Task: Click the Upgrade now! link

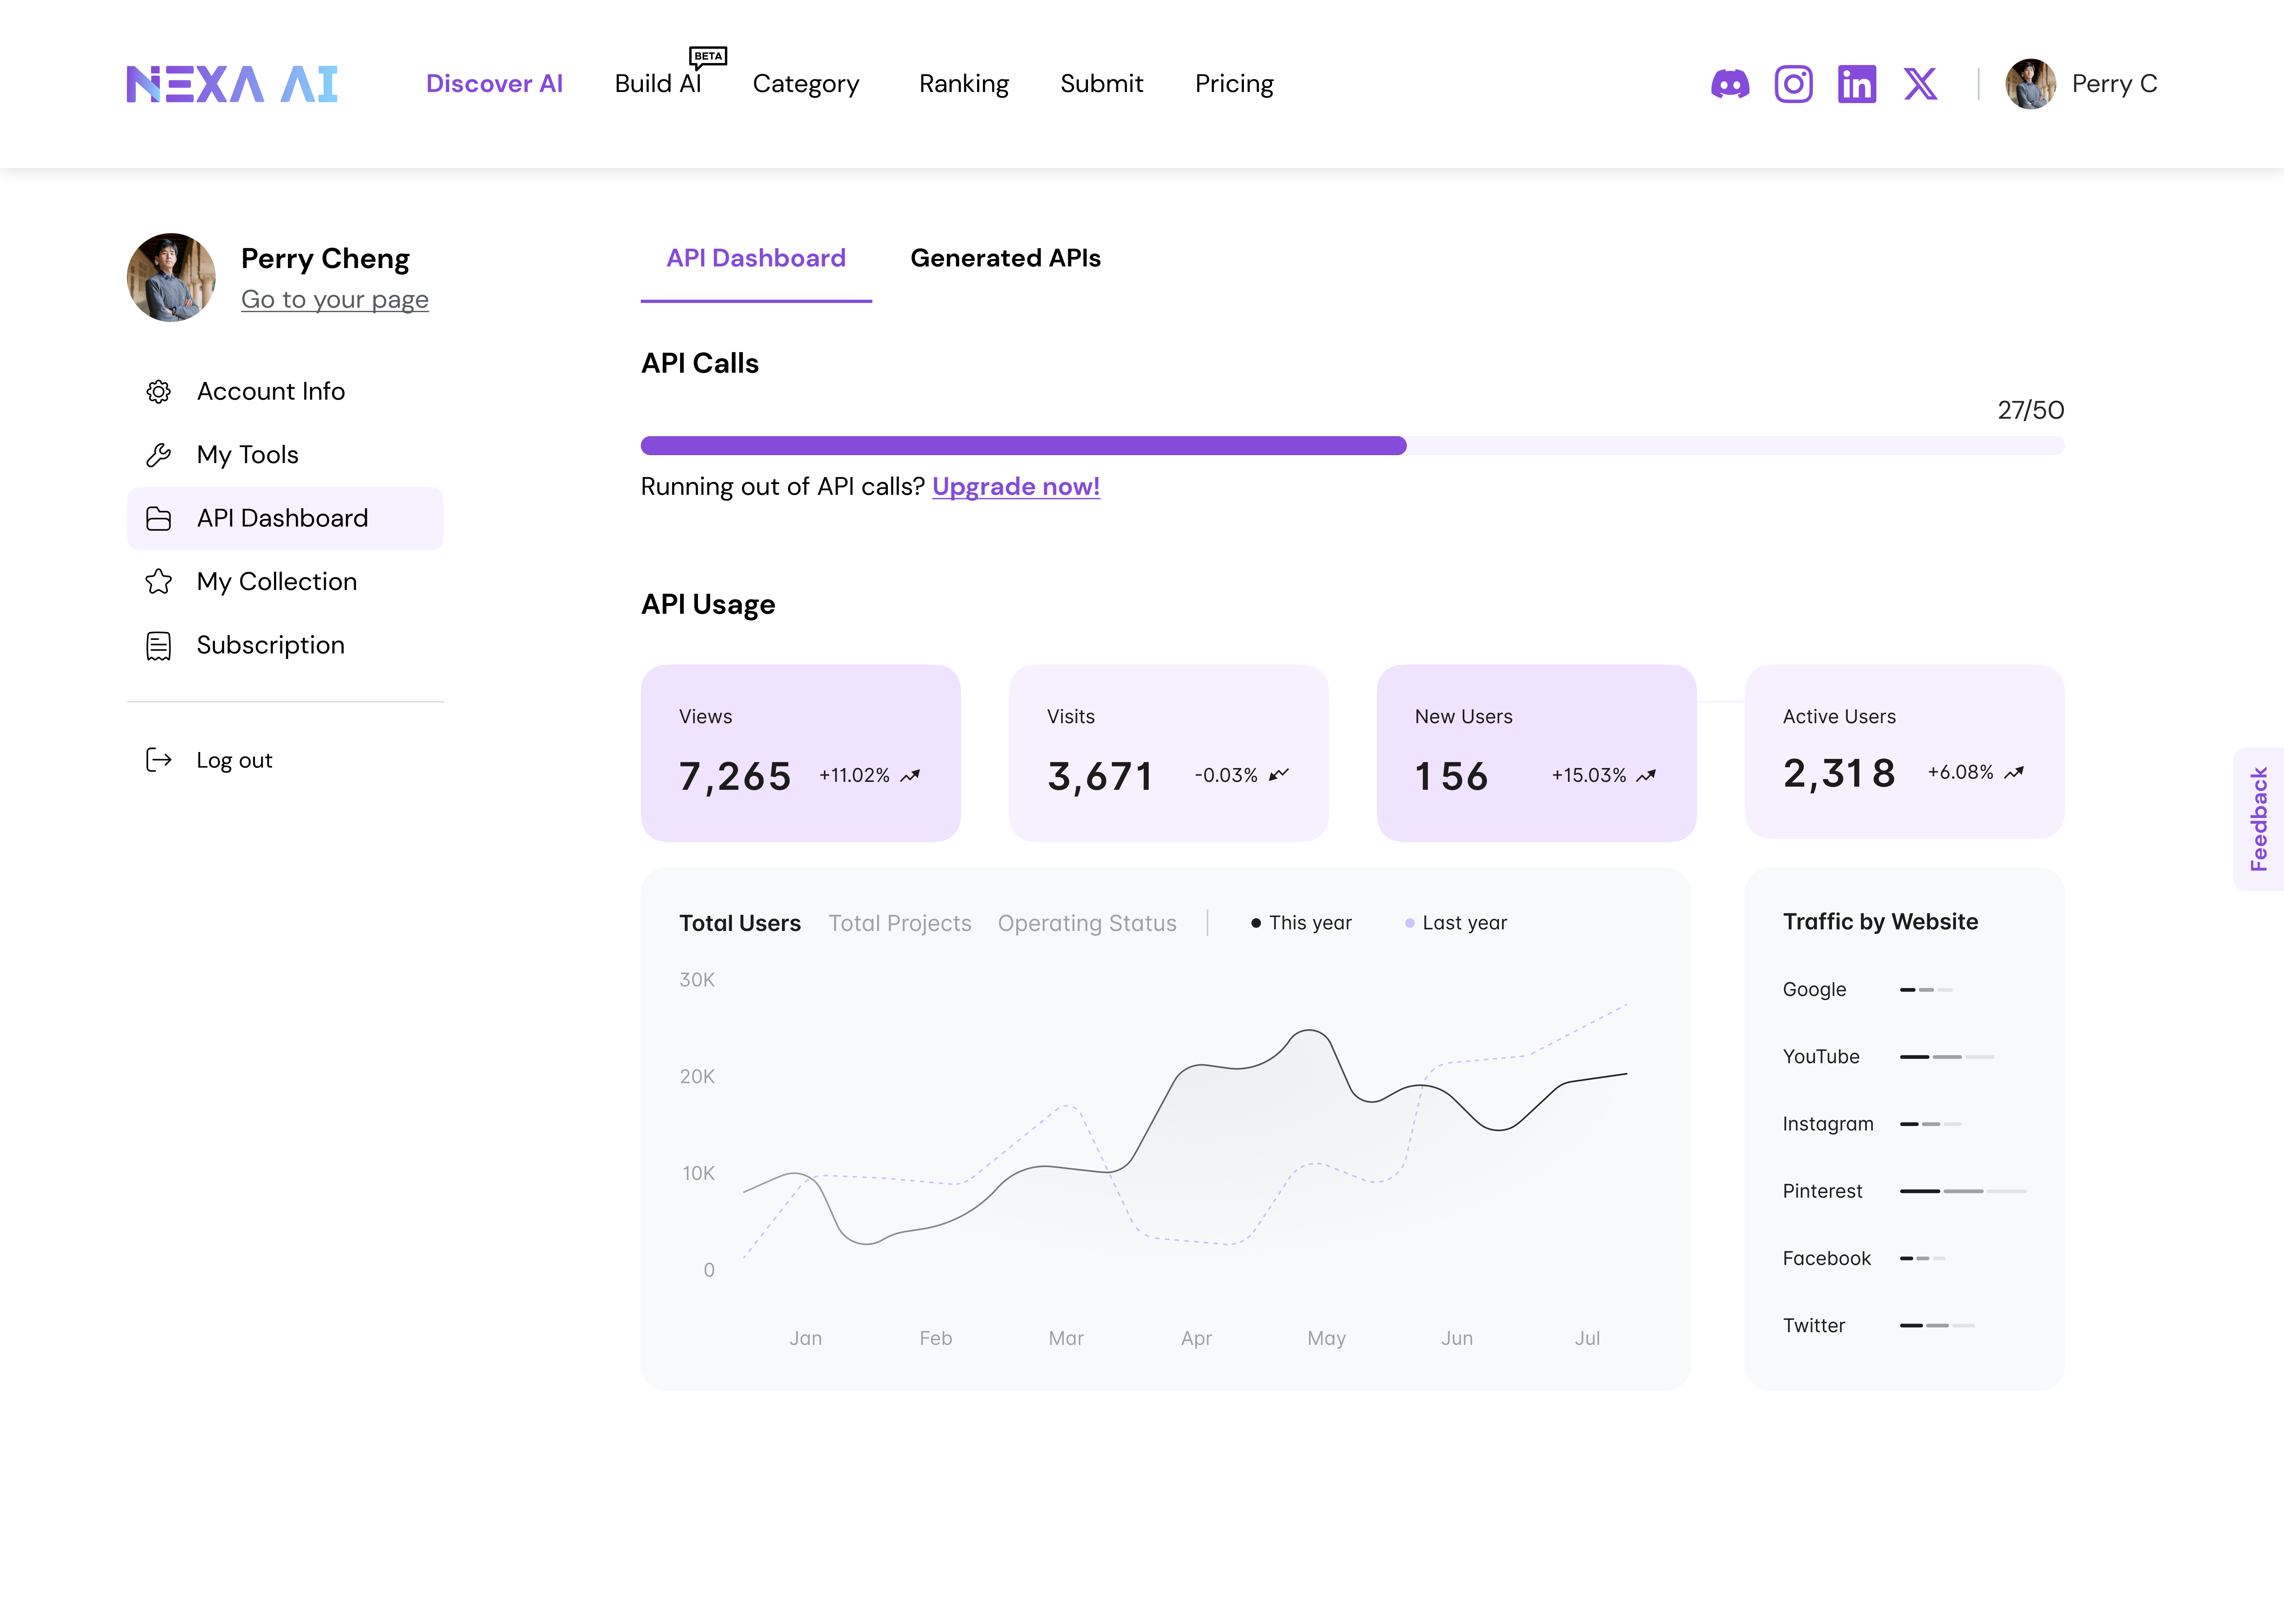Action: (1015, 487)
